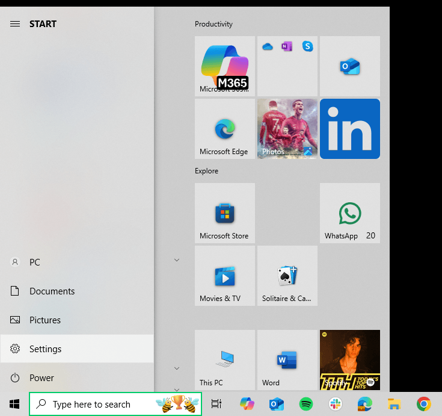This screenshot has width=442, height=416.
Task: Open the PC user account menu
Action: click(x=77, y=262)
